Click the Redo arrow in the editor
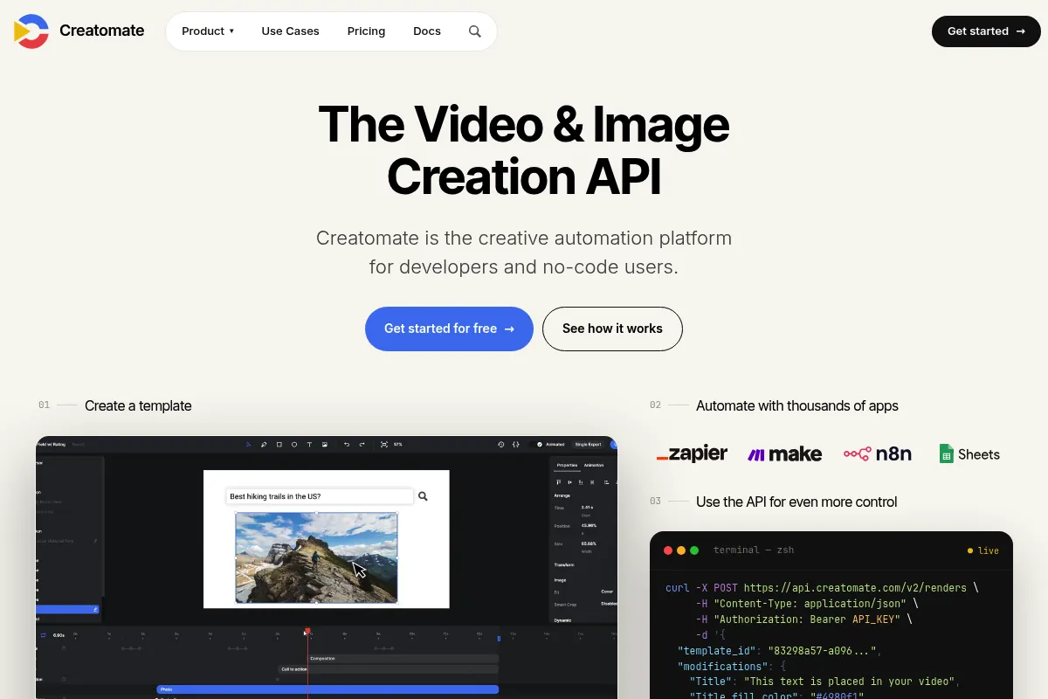1048x699 pixels. [x=362, y=444]
